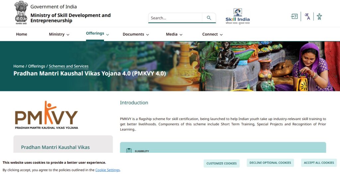Expand the Documents menu chevron
The image size is (340, 174).
(147, 35)
